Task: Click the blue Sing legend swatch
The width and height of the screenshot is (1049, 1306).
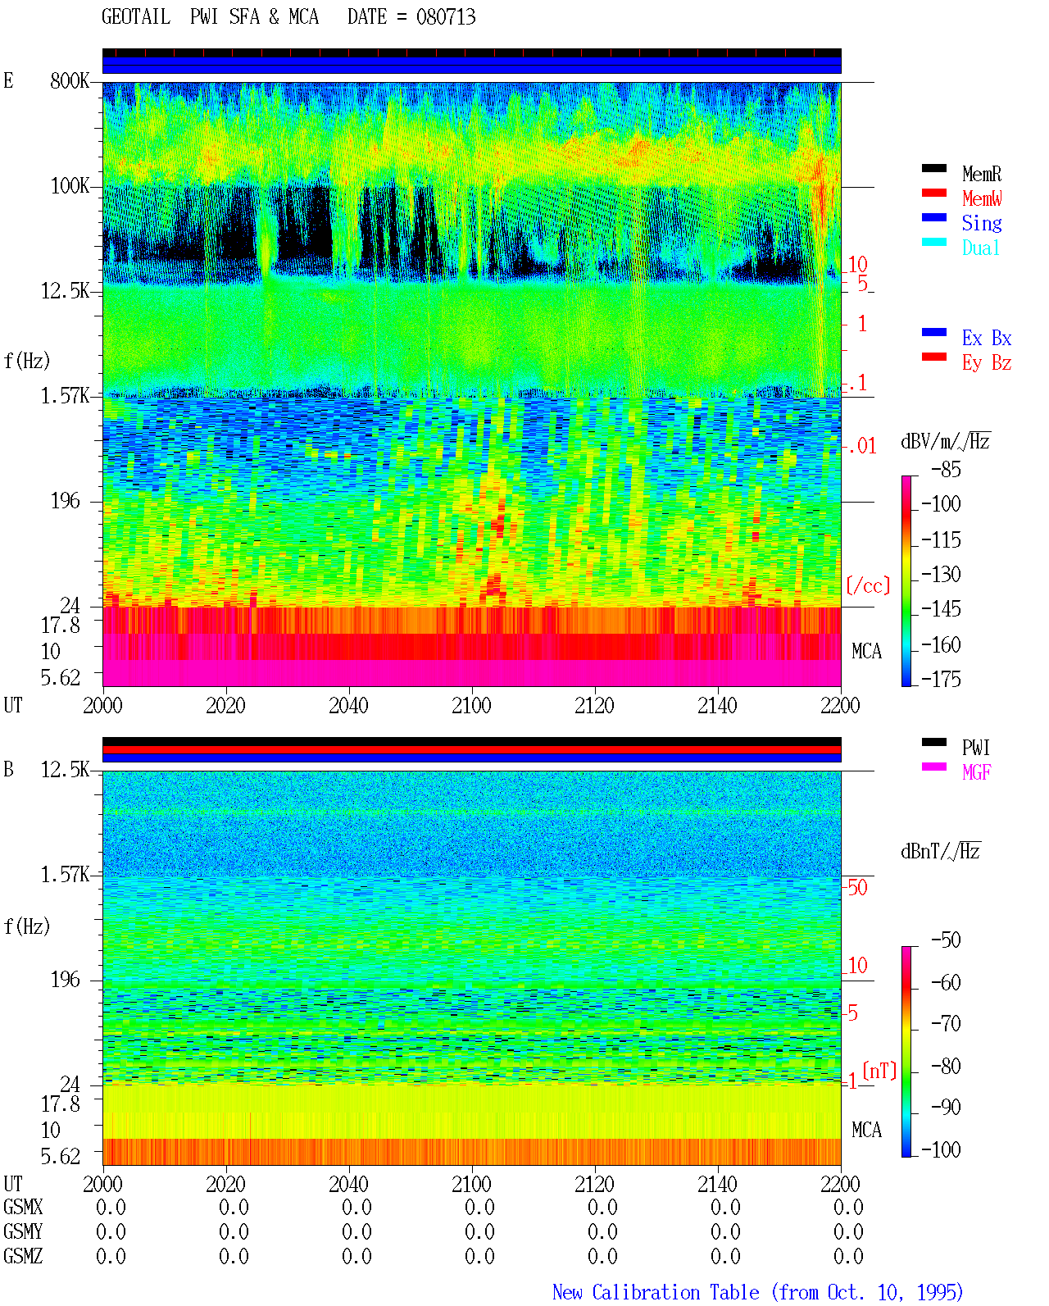Action: coord(934,218)
